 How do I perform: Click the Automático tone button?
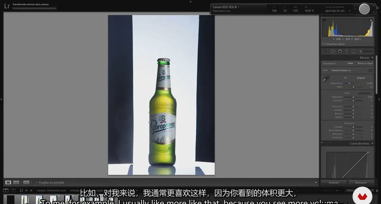(x=365, y=93)
